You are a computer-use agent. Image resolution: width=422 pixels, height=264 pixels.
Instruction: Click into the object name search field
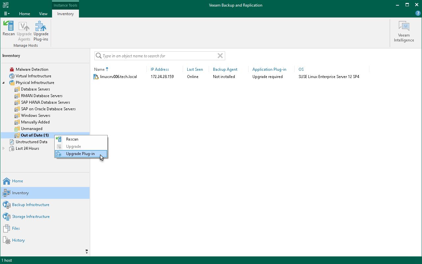[x=158, y=56]
